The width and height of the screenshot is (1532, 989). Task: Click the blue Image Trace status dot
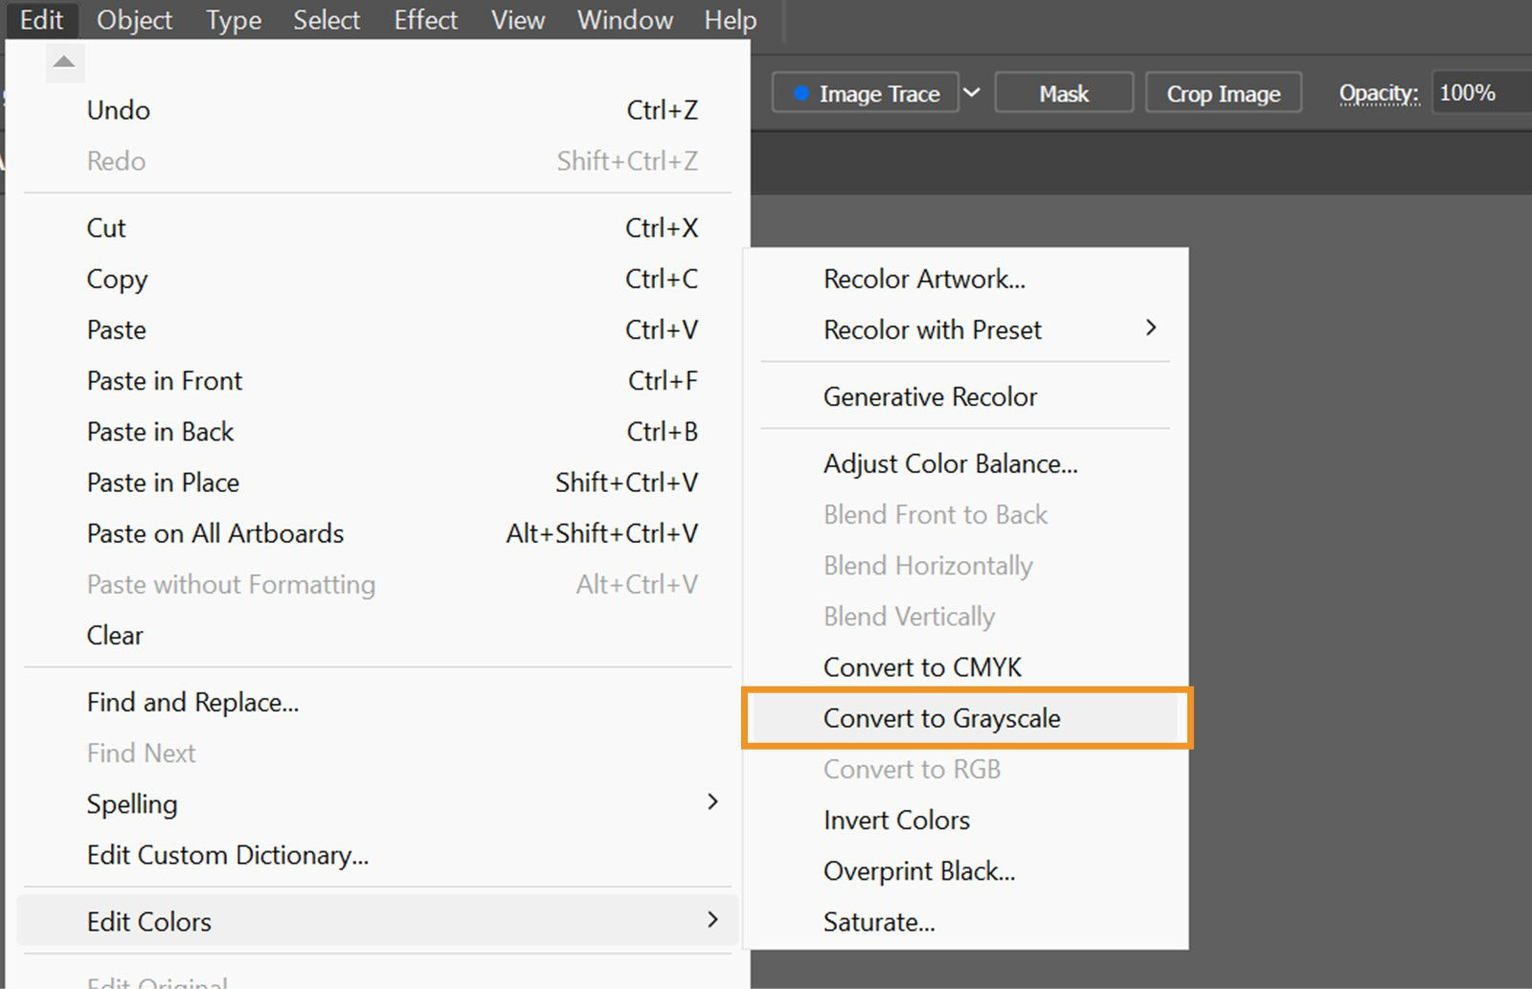tap(800, 93)
